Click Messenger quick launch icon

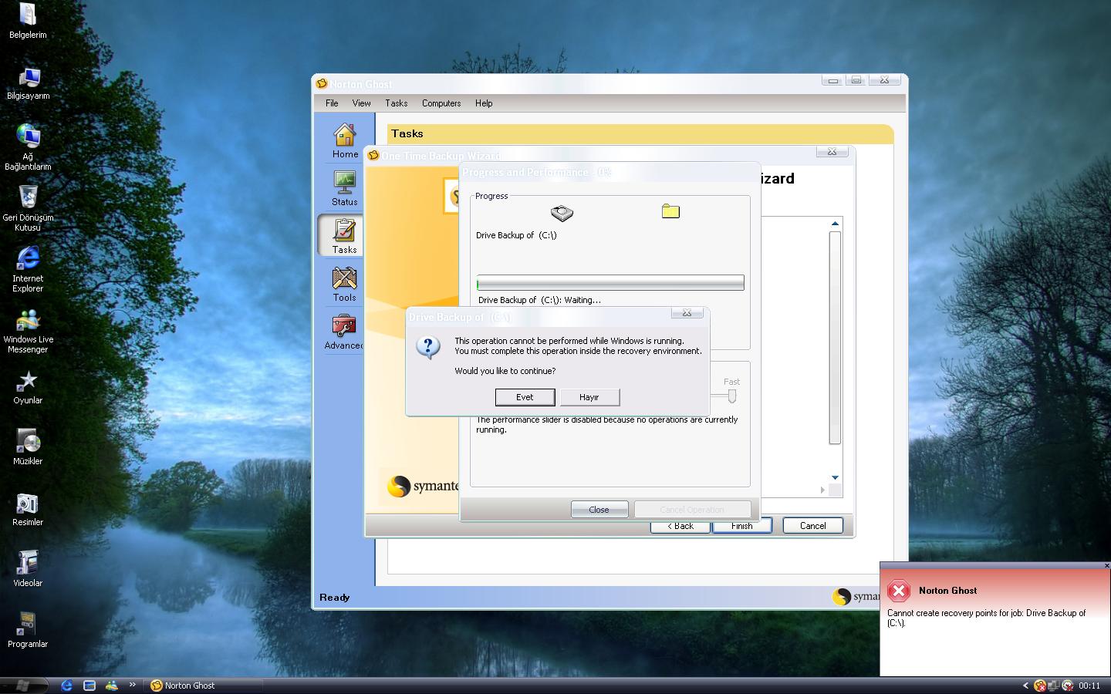[x=112, y=686]
